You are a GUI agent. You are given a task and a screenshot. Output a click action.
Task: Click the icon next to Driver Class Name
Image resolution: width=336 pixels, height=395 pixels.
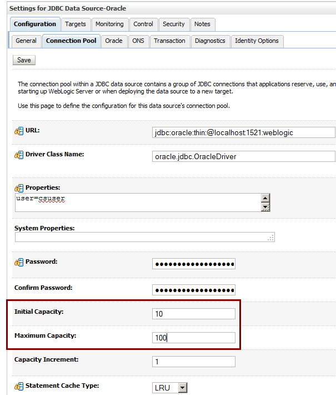point(19,155)
